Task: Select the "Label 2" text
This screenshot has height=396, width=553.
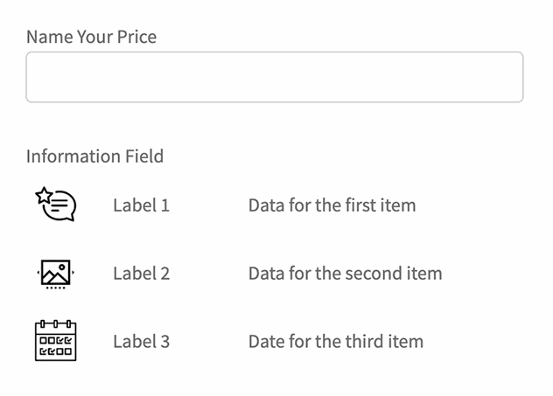Action: point(141,273)
